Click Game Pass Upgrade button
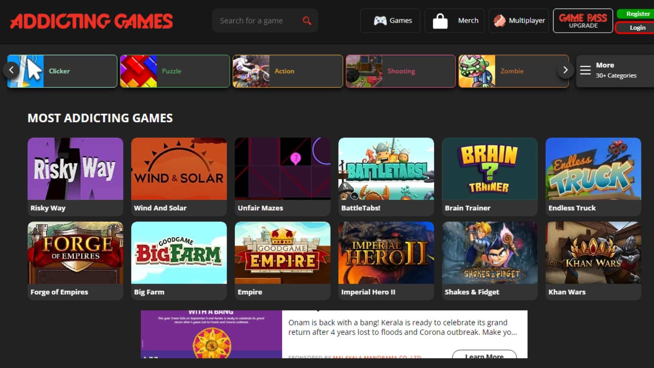Viewport: 654px width, 368px height. pos(583,21)
